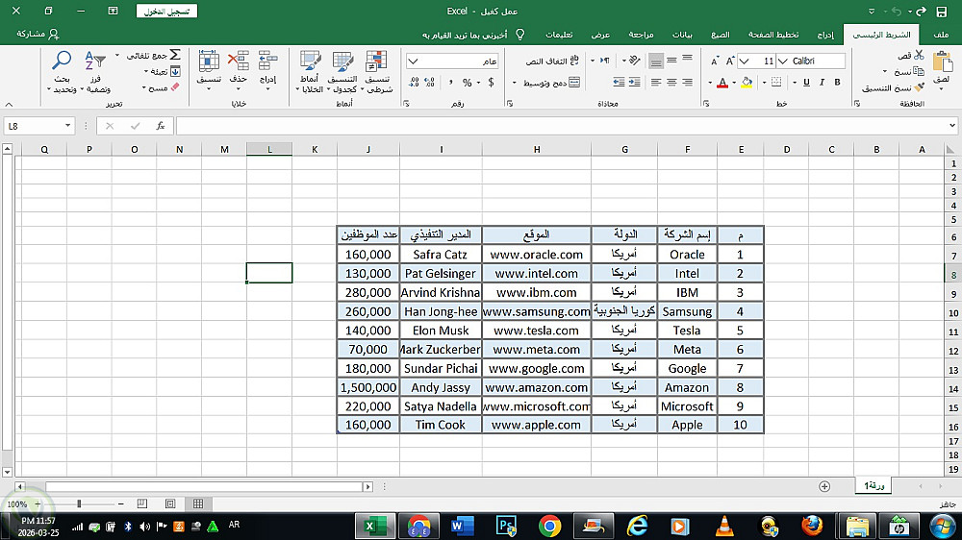Switch to the Insert (إدراج) tab
This screenshot has height=540, width=962.
click(825, 35)
